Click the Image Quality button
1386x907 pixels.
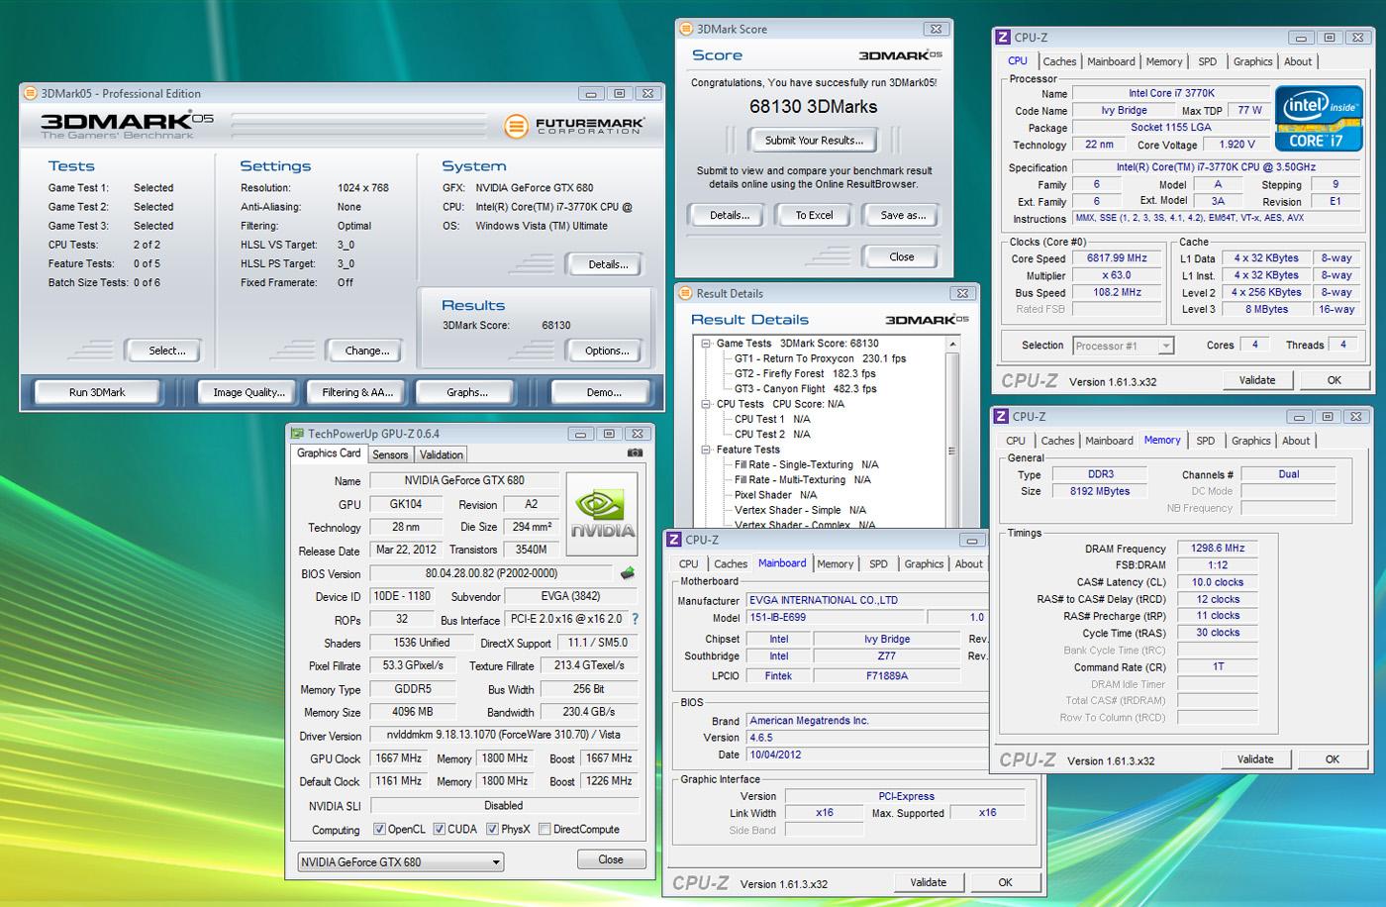[x=248, y=392]
